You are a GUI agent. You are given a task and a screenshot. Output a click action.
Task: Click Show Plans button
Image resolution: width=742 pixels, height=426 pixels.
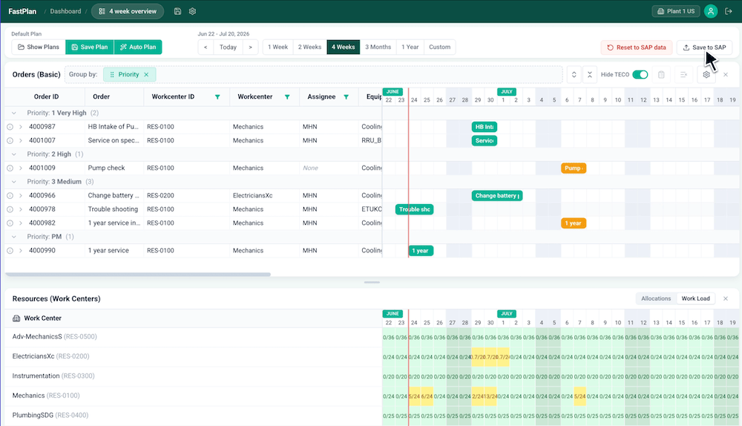click(x=39, y=47)
